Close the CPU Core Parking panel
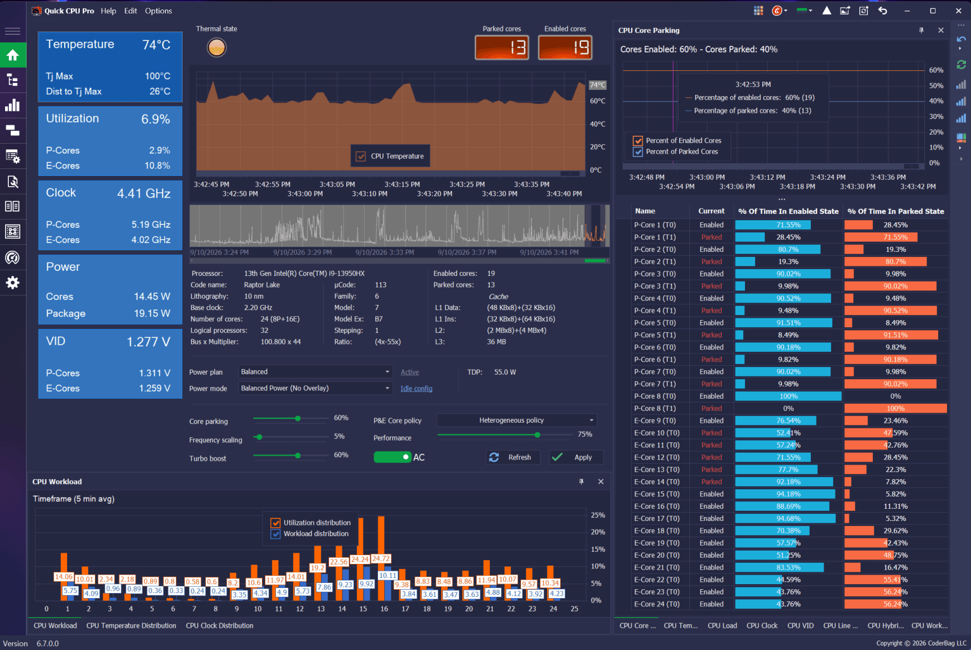This screenshot has width=971, height=650. pyautogui.click(x=941, y=30)
